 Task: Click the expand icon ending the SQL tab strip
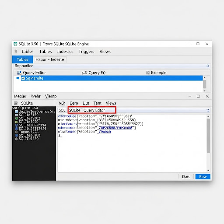(208, 110)
